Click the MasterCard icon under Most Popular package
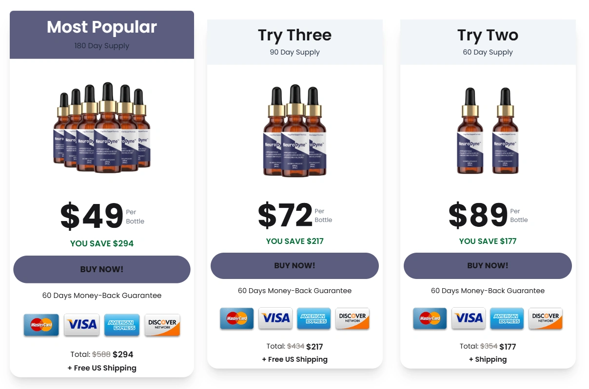Image resolution: width=589 pixels, height=389 pixels. click(x=41, y=325)
